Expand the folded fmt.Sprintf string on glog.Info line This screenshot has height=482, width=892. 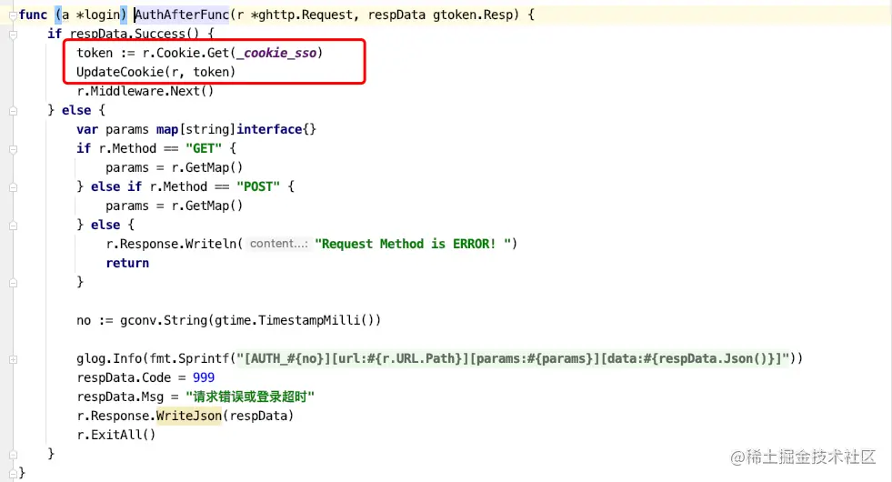13,359
